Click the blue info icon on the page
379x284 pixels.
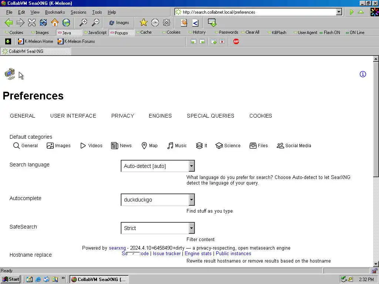363,74
